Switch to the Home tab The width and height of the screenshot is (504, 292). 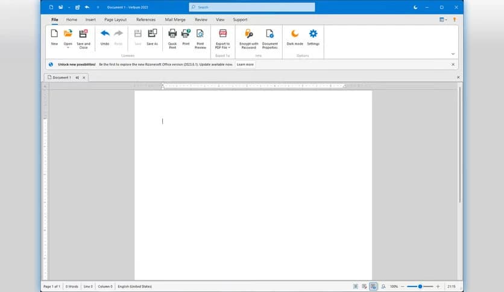click(72, 20)
